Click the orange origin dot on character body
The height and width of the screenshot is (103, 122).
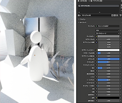(x=35, y=55)
